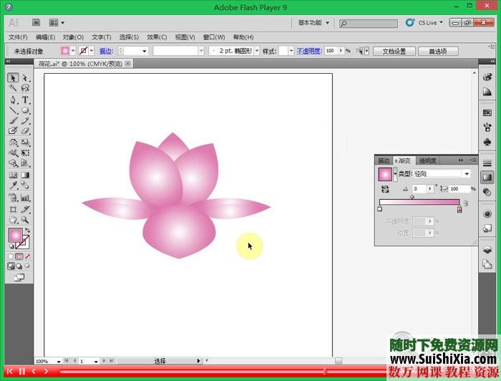Open the Swatches grid panel icon
The image size is (501, 381).
tap(487, 112)
